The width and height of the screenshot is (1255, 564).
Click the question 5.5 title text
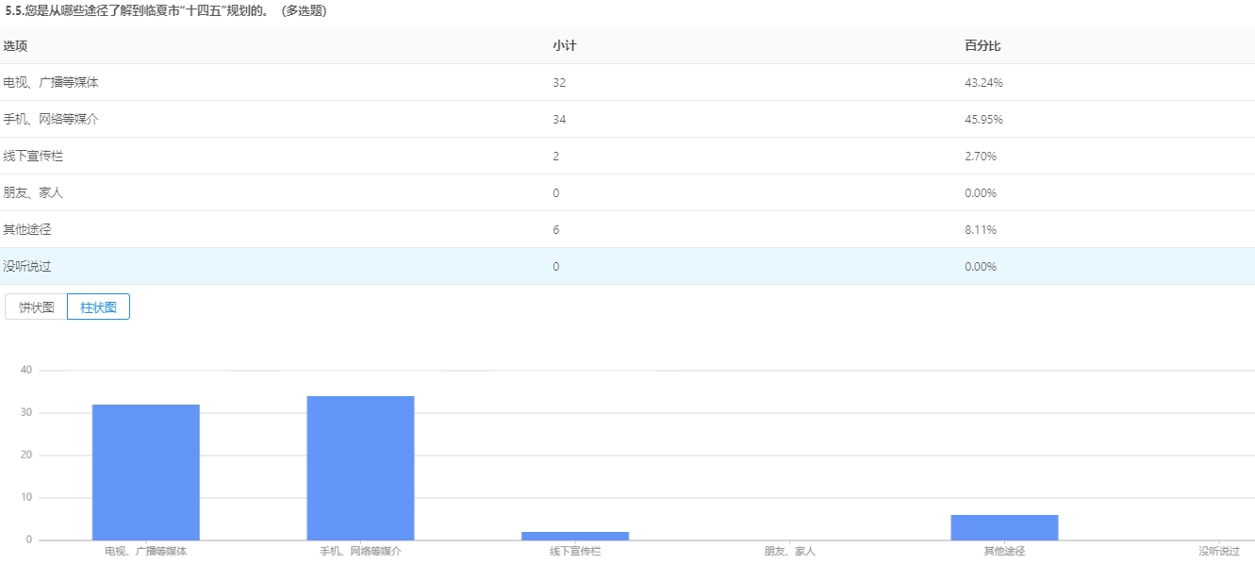click(166, 10)
